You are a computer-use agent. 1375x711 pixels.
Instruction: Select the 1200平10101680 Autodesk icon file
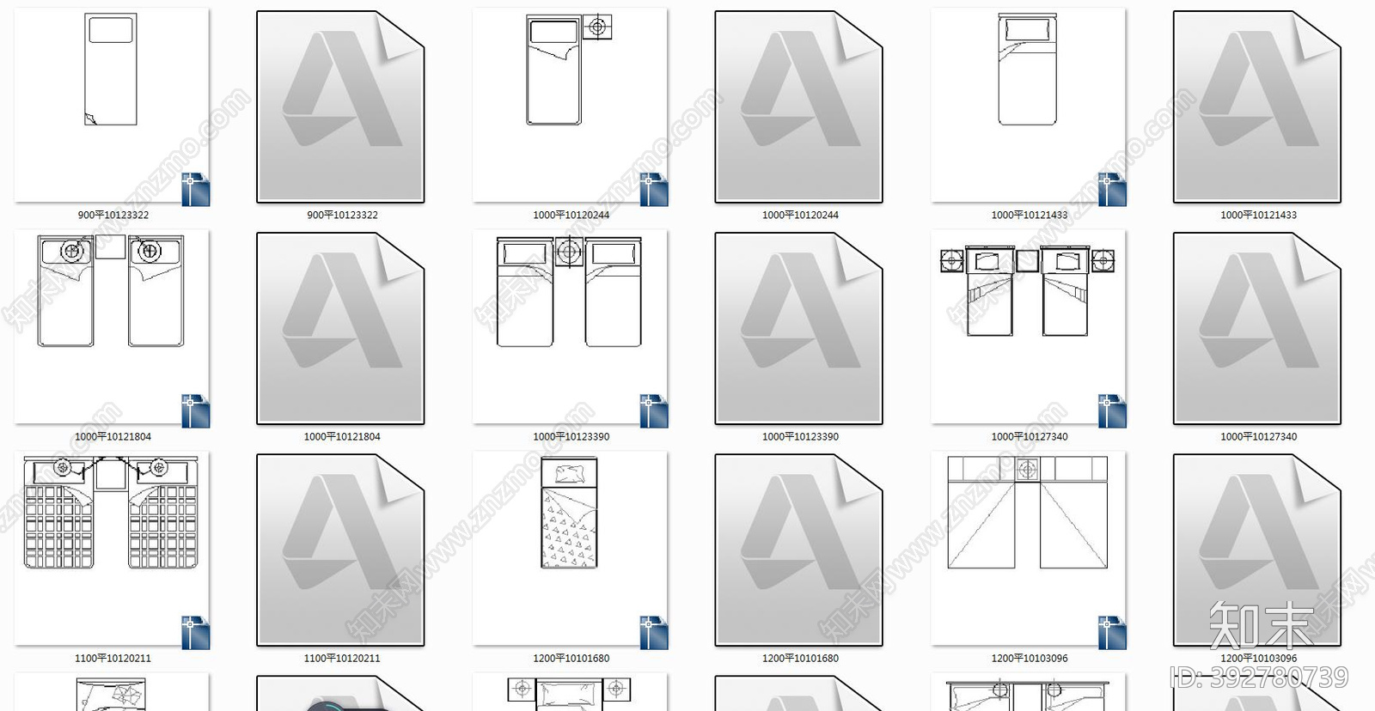pos(799,550)
